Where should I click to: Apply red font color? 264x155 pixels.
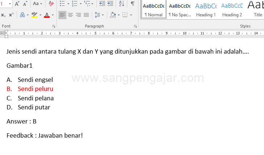(x=47, y=15)
